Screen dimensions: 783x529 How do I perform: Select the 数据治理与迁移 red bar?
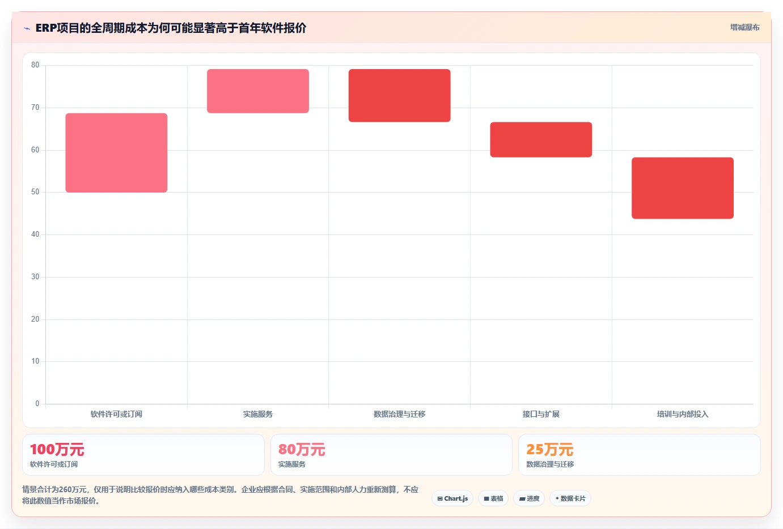pyautogui.click(x=400, y=96)
